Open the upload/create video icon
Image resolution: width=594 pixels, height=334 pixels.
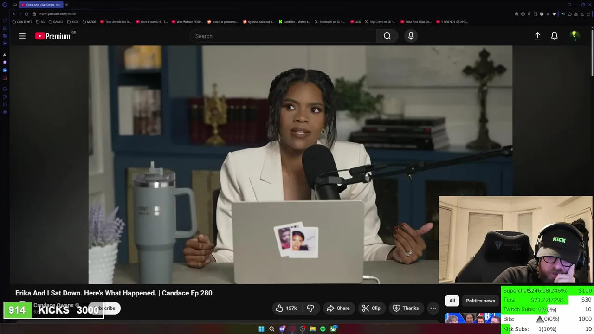click(x=537, y=36)
